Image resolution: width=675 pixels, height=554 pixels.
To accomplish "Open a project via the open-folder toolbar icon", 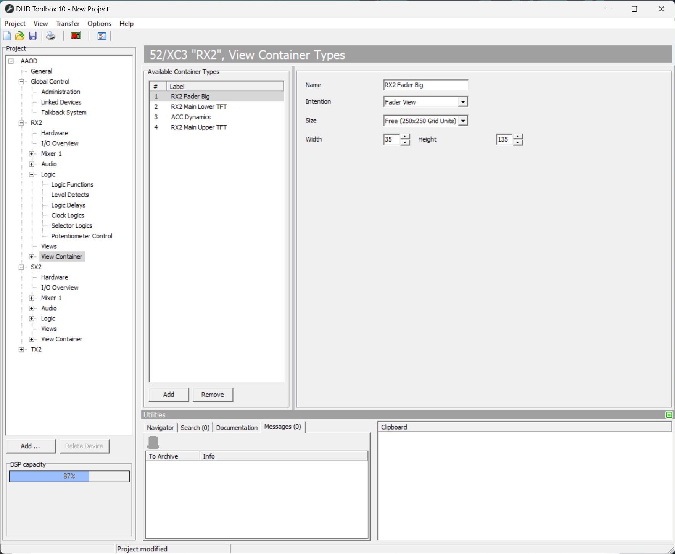I will point(19,35).
